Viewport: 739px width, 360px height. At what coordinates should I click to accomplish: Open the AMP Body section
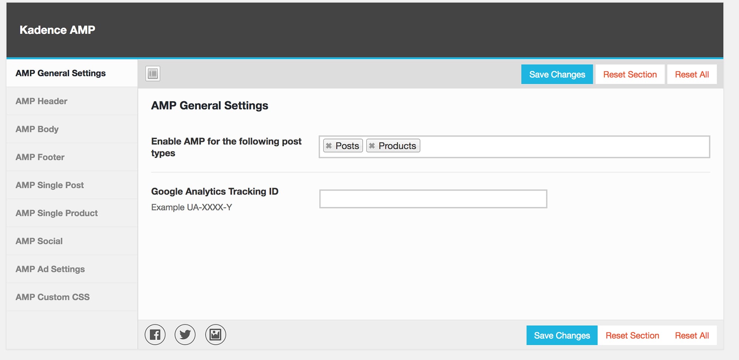pyautogui.click(x=37, y=129)
